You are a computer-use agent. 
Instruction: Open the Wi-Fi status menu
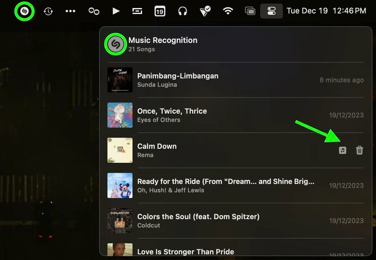point(228,11)
